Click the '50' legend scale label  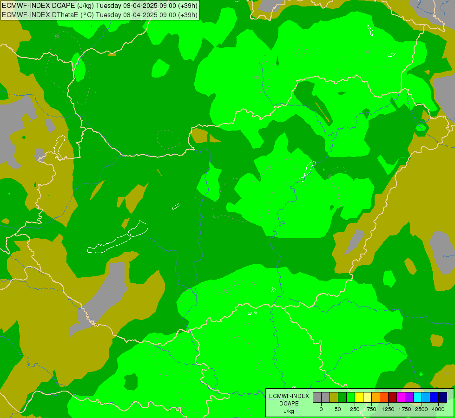[x=338, y=409]
